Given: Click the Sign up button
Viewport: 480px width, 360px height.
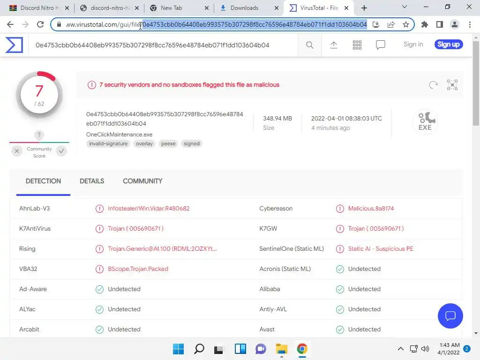Looking at the screenshot, I should [449, 45].
